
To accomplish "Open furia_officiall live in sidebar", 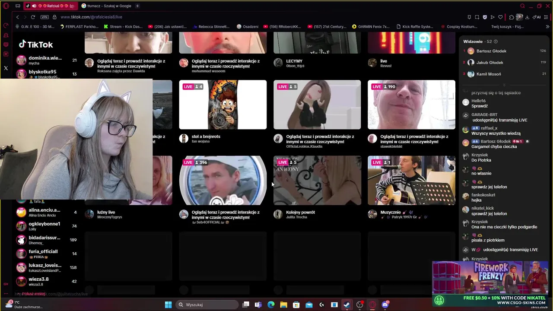I will pos(46,254).
